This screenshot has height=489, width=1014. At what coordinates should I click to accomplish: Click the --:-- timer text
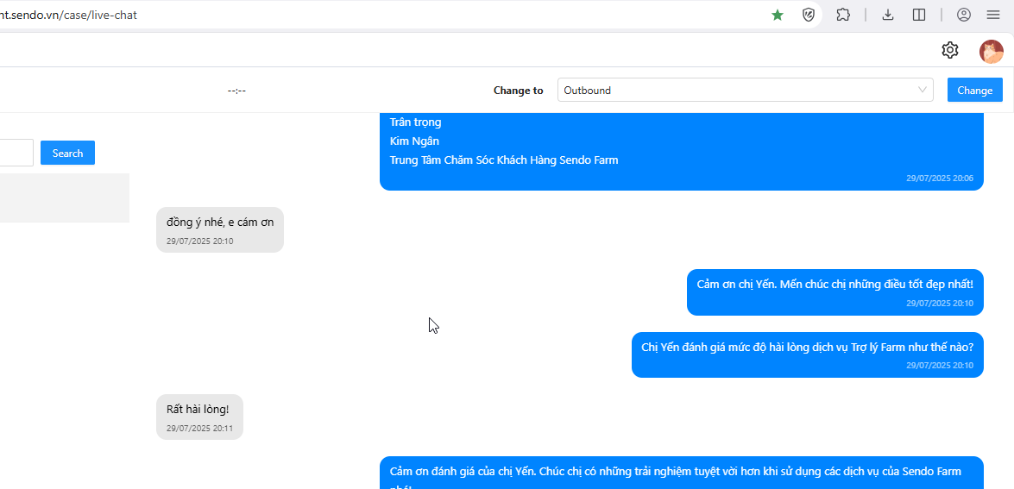[236, 91]
